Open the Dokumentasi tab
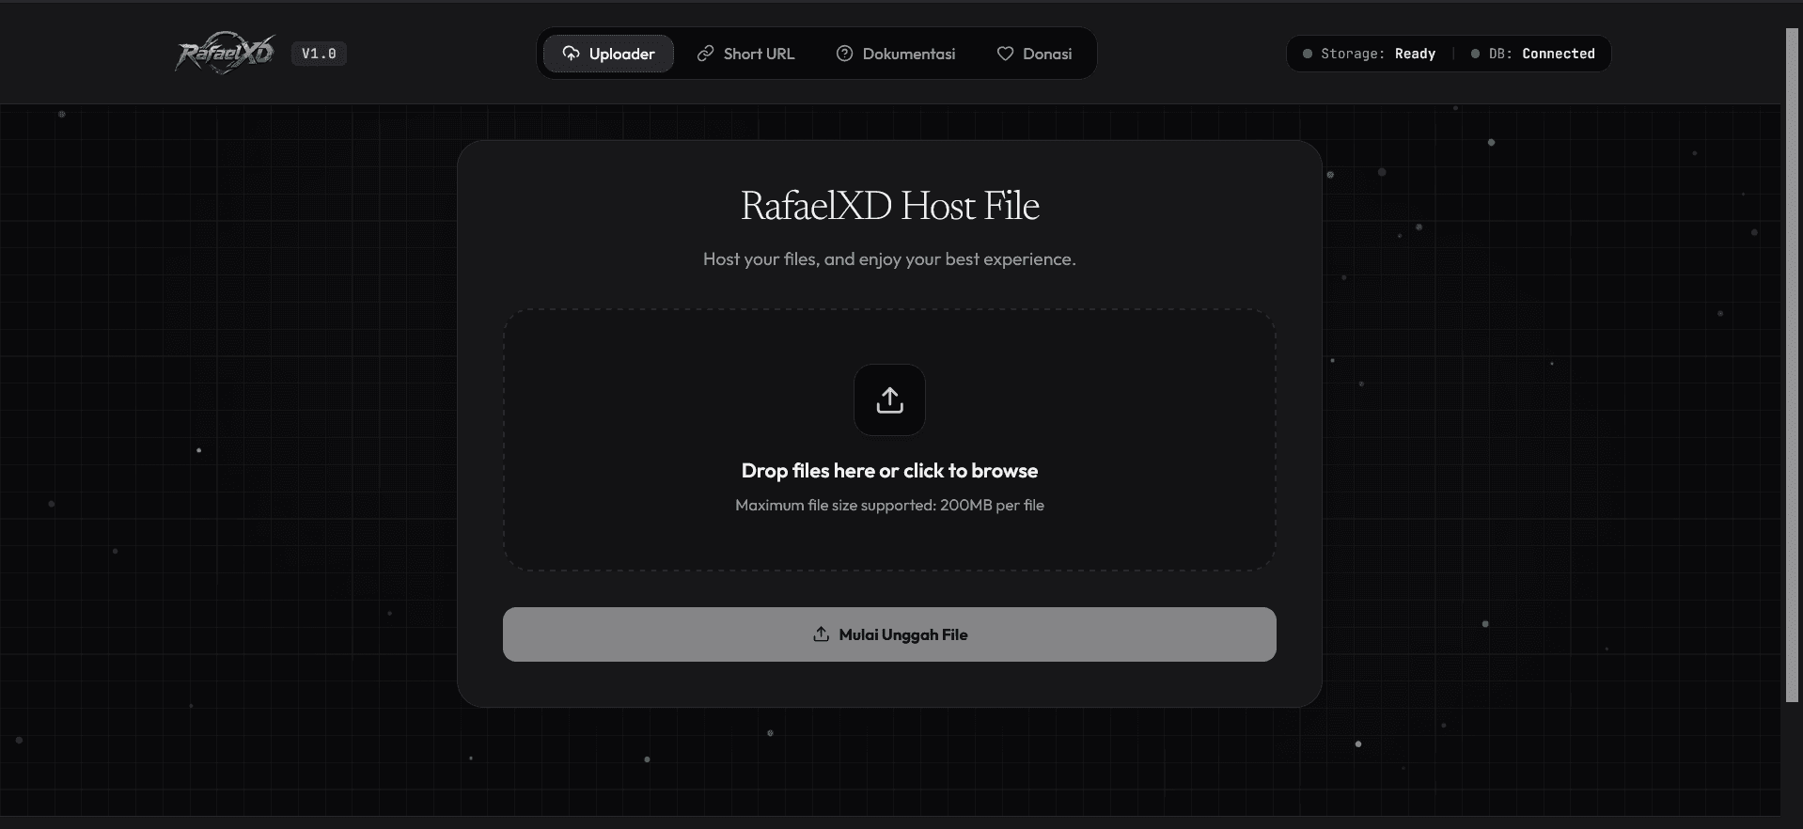The image size is (1803, 829). [896, 54]
